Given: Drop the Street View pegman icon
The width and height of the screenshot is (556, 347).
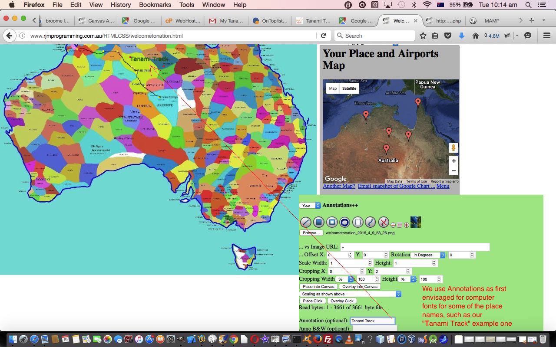Looking at the screenshot, I should tap(453, 148).
